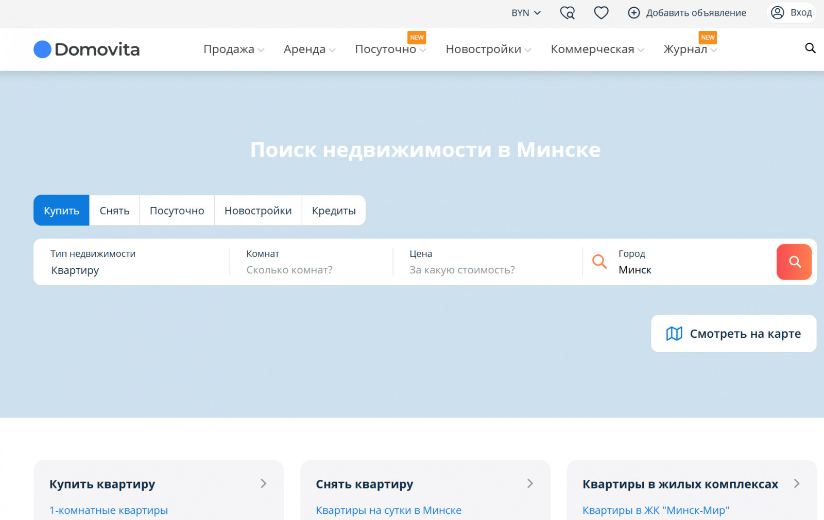Switch to the Посуточно search tab

(x=177, y=211)
